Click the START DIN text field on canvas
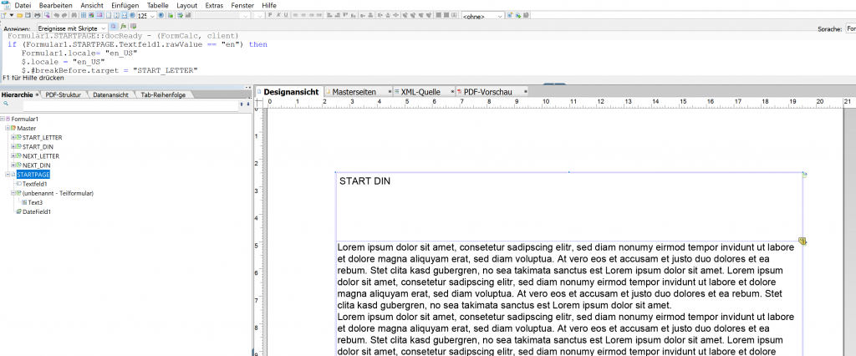 click(568, 206)
